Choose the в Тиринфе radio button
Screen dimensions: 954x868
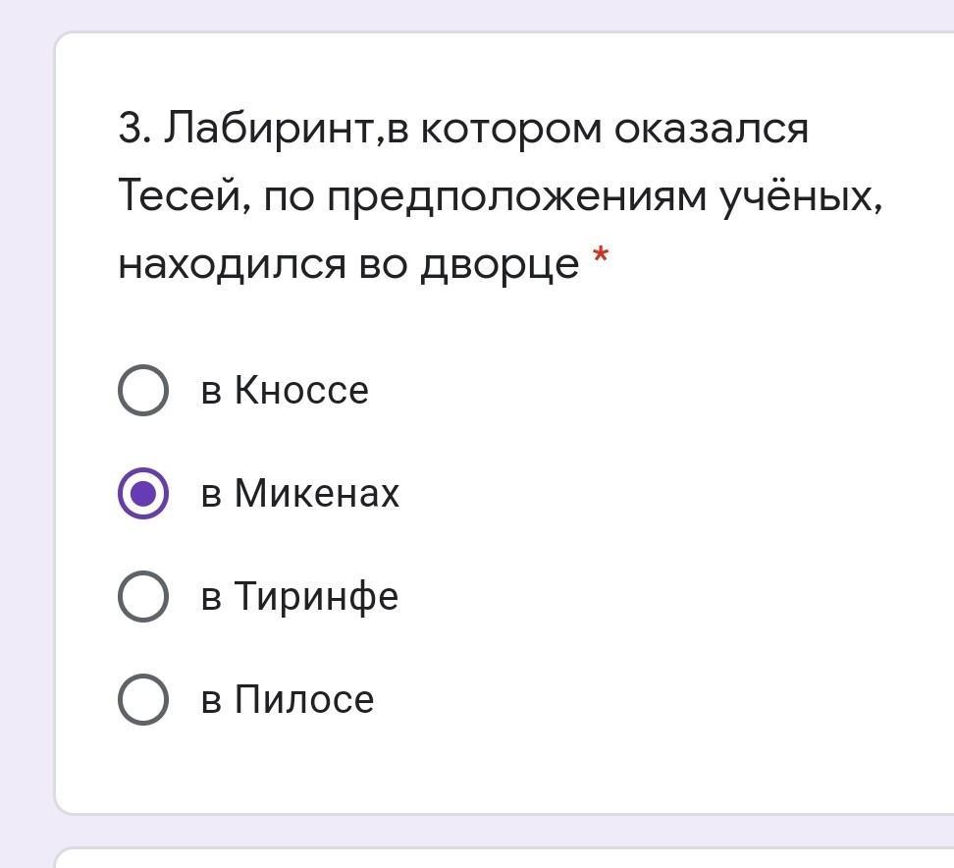(x=143, y=596)
